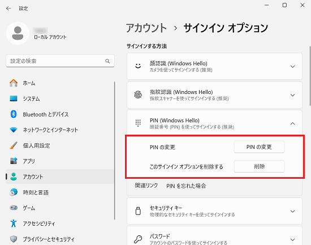Click the アクセシビリティ figure icon
This screenshot has height=245, width=311.
pyautogui.click(x=14, y=223)
